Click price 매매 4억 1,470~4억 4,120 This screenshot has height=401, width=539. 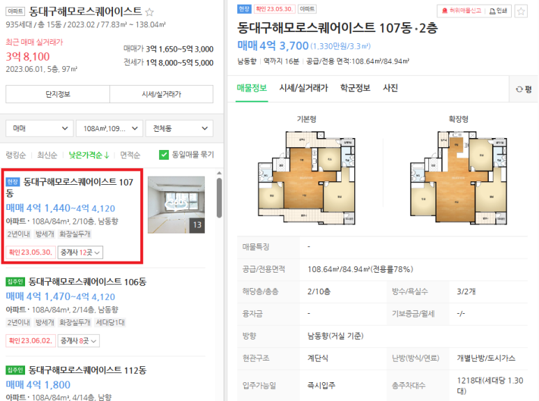[x=61, y=296]
